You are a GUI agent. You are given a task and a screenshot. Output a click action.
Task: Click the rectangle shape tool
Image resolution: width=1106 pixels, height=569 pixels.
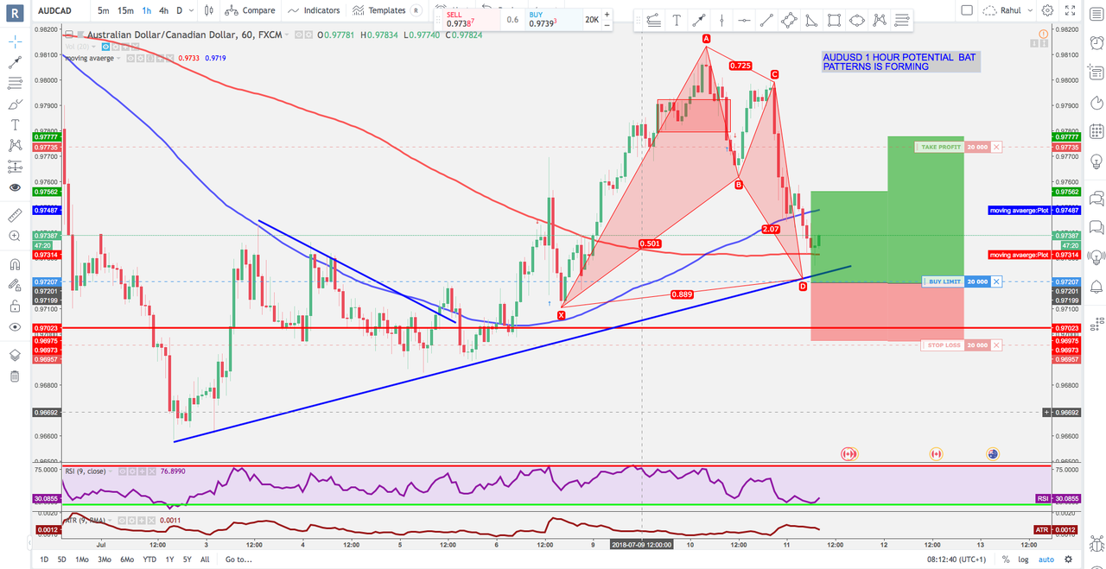click(x=834, y=21)
